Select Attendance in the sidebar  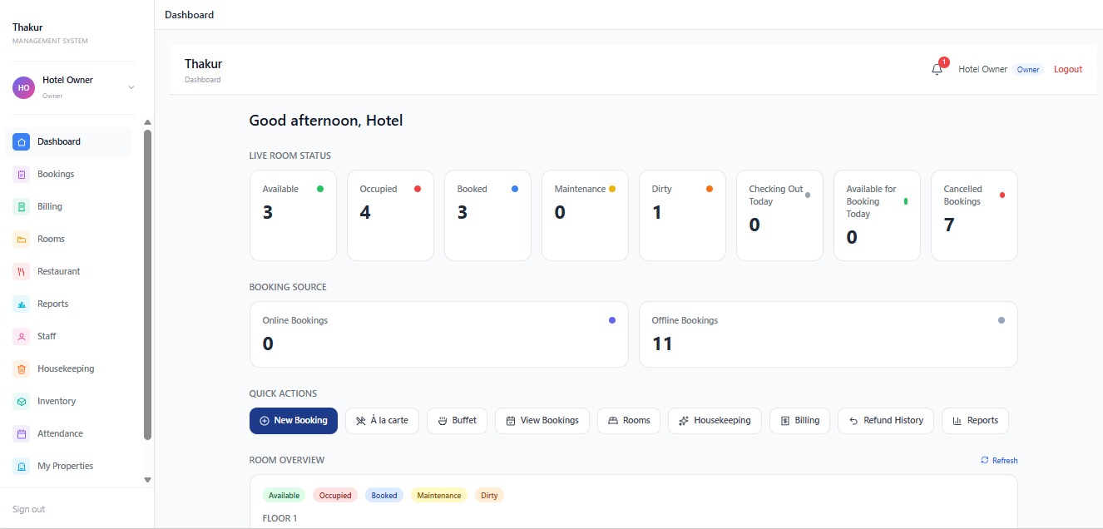(68, 434)
